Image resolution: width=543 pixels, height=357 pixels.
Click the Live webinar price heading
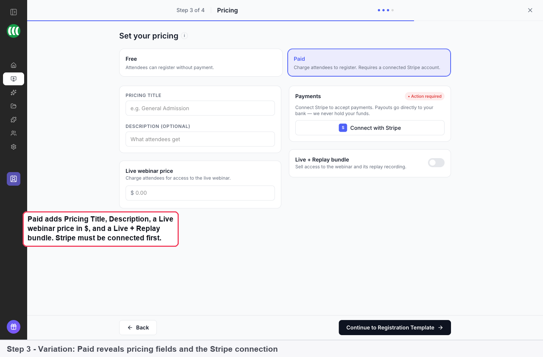point(149,171)
